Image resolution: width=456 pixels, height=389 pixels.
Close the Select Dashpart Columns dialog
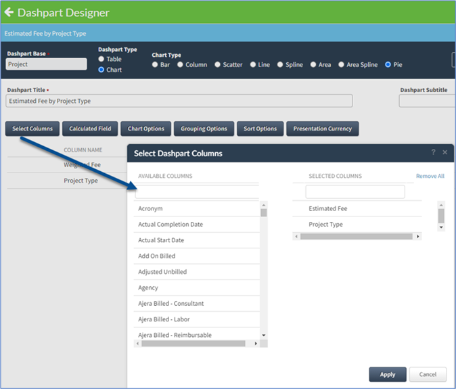click(x=444, y=153)
